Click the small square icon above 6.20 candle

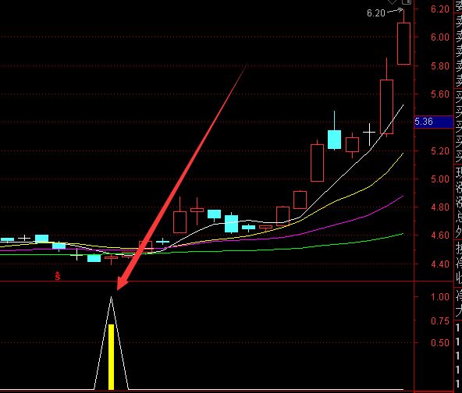pyautogui.click(x=407, y=2)
